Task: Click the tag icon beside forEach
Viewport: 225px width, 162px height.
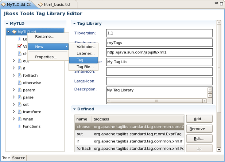Action: 20,75
